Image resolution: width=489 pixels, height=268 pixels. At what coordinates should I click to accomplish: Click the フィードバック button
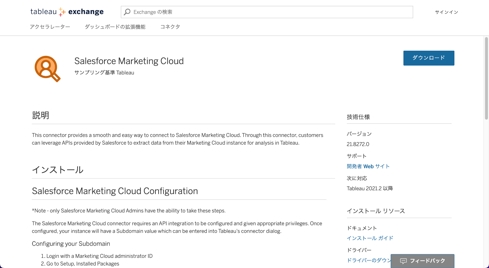[x=422, y=261]
